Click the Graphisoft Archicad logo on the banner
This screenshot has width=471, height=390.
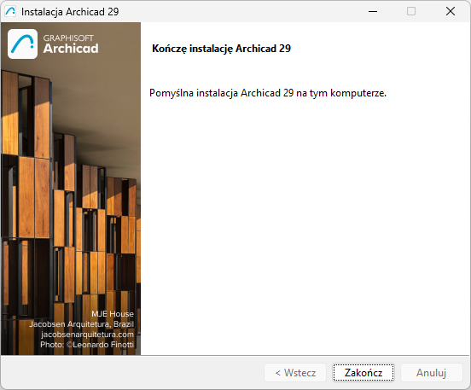(53, 44)
